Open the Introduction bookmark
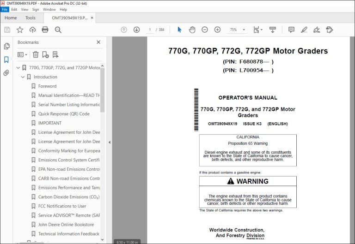The height and width of the screenshot is (244, 355). tap(45, 77)
